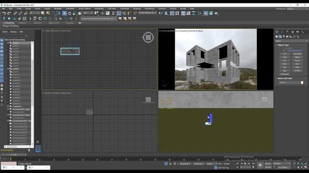Toggle the Scene Explorer toolbar icon
Screen dimensions: 309x173
(172, 13)
